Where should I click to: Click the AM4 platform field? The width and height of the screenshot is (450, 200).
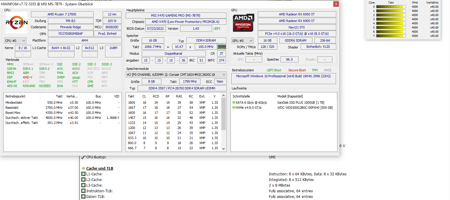[85, 40]
